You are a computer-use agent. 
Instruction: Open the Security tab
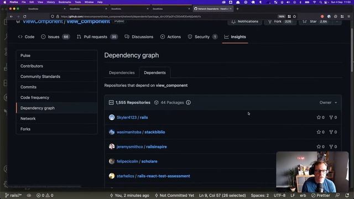click(x=202, y=37)
